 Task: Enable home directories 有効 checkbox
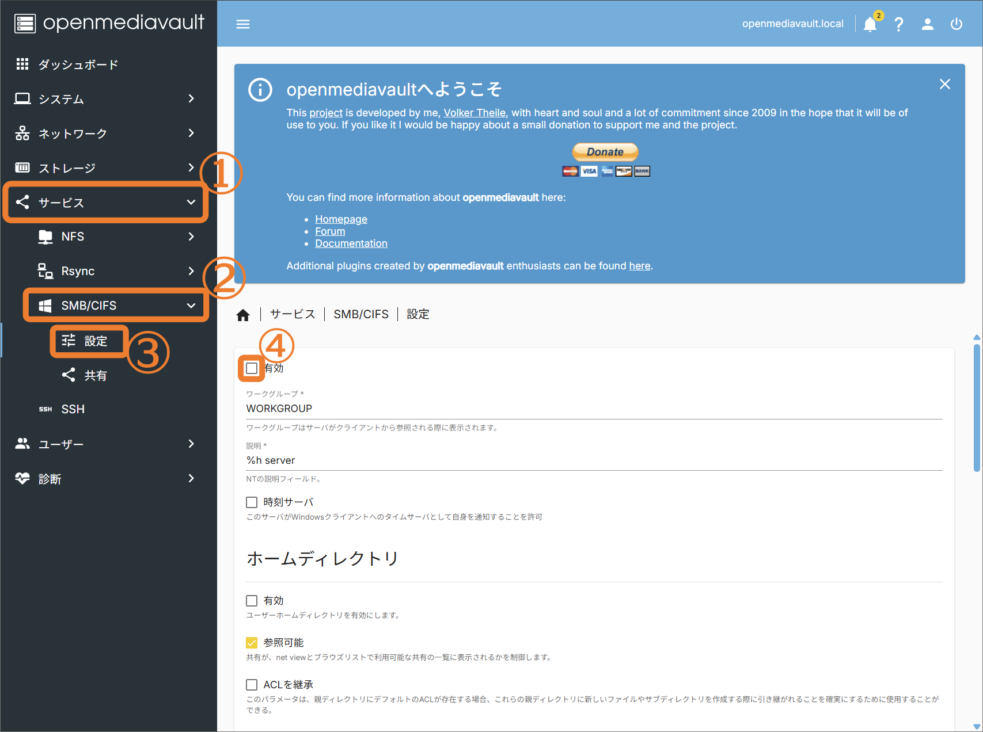pos(252,601)
